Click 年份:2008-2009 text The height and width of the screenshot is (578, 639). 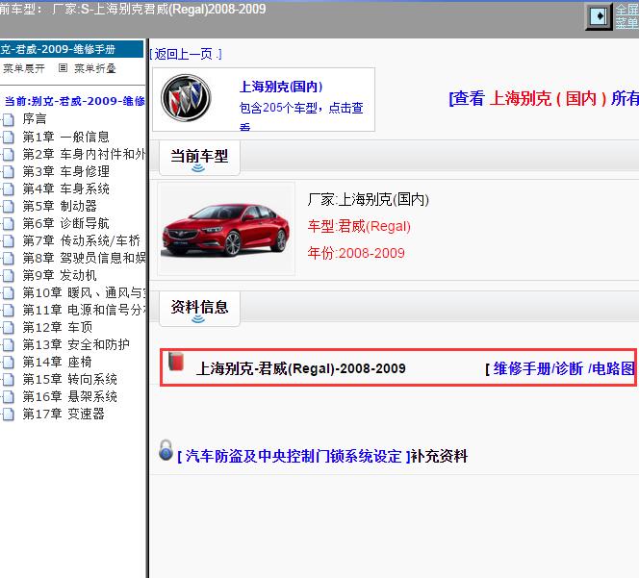click(x=356, y=253)
